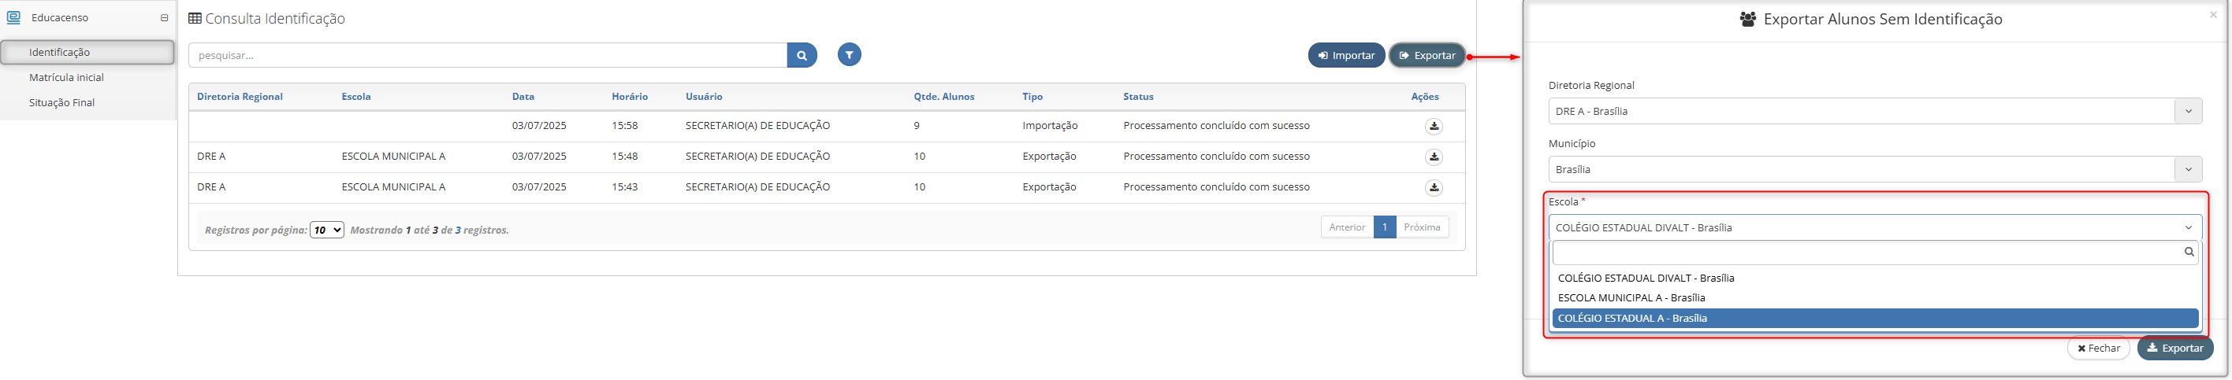Close the export dialog with X
The image size is (2232, 380).
[2213, 15]
